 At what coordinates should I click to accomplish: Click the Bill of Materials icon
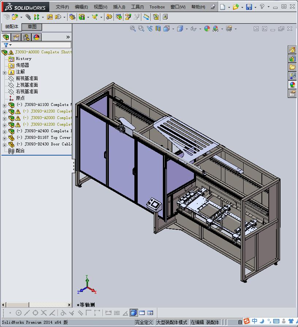(x=119, y=17)
